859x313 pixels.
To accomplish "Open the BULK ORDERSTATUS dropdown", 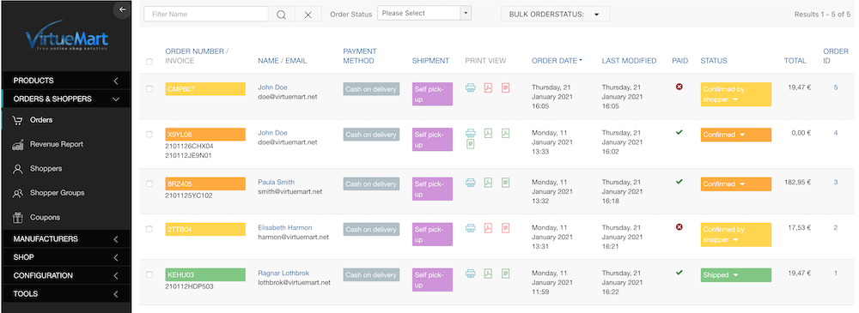I will (x=555, y=15).
